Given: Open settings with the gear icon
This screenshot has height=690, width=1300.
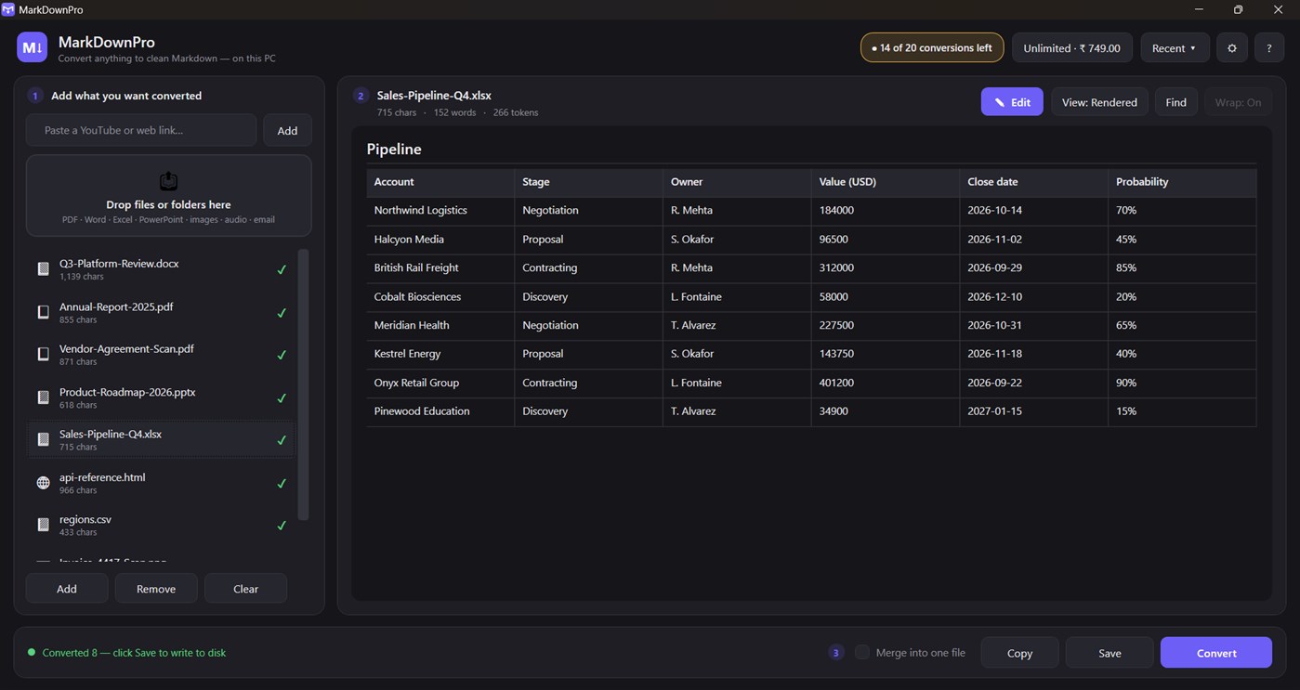Looking at the screenshot, I should click(1232, 48).
